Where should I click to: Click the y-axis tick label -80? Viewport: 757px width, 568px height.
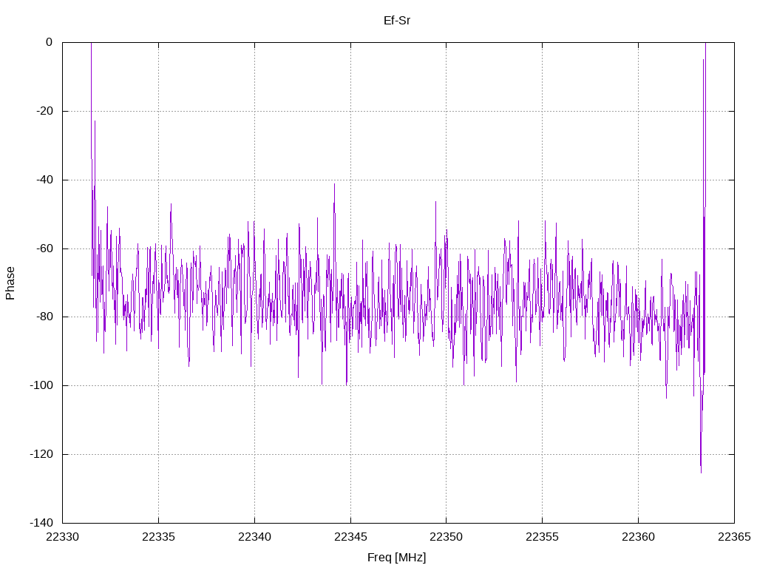click(x=45, y=317)
